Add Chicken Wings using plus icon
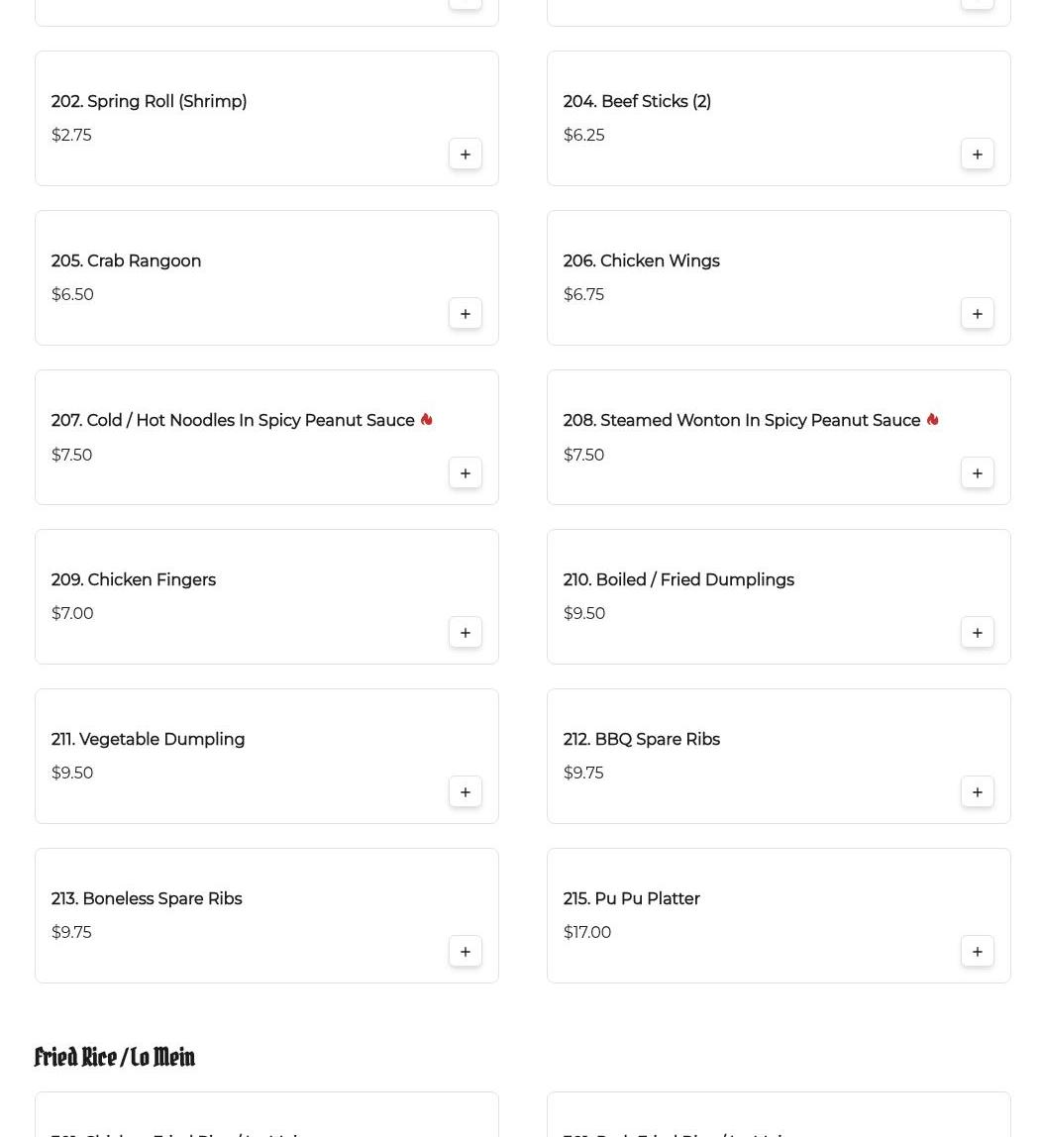1040x1137 pixels. point(977,314)
